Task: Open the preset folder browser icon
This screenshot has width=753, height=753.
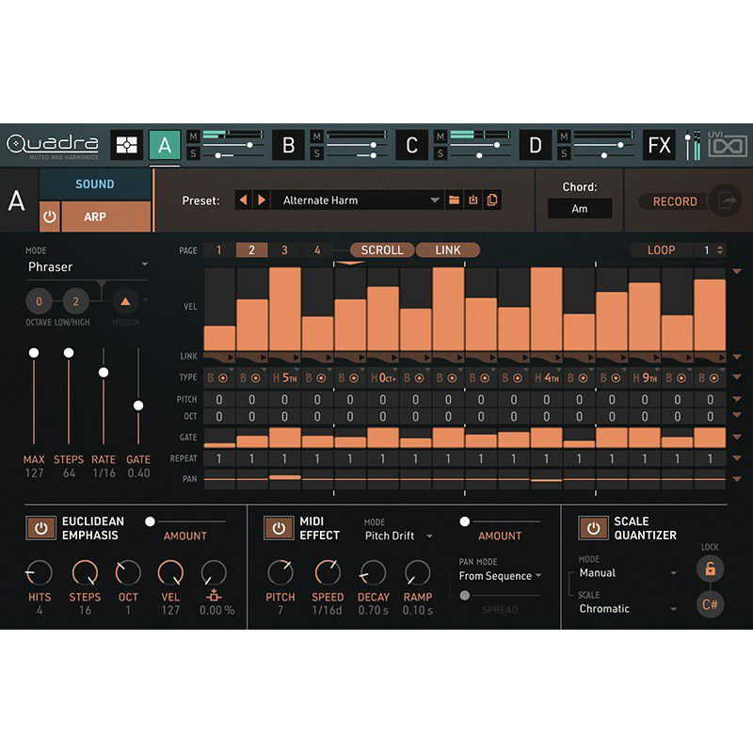Action: click(454, 200)
